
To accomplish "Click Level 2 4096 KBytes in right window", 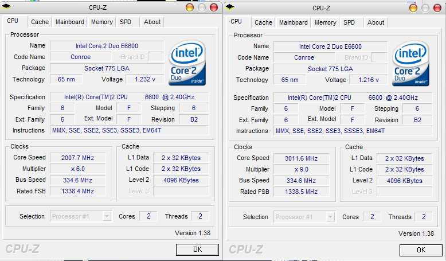I will point(405,181).
